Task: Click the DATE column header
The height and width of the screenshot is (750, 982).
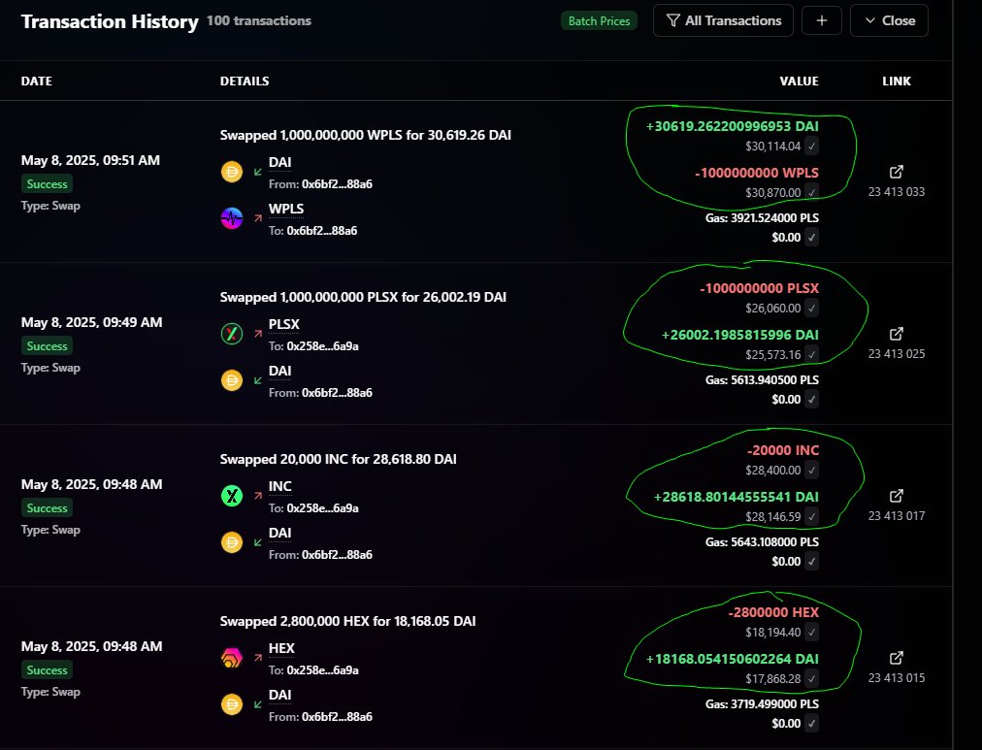Action: 36,81
